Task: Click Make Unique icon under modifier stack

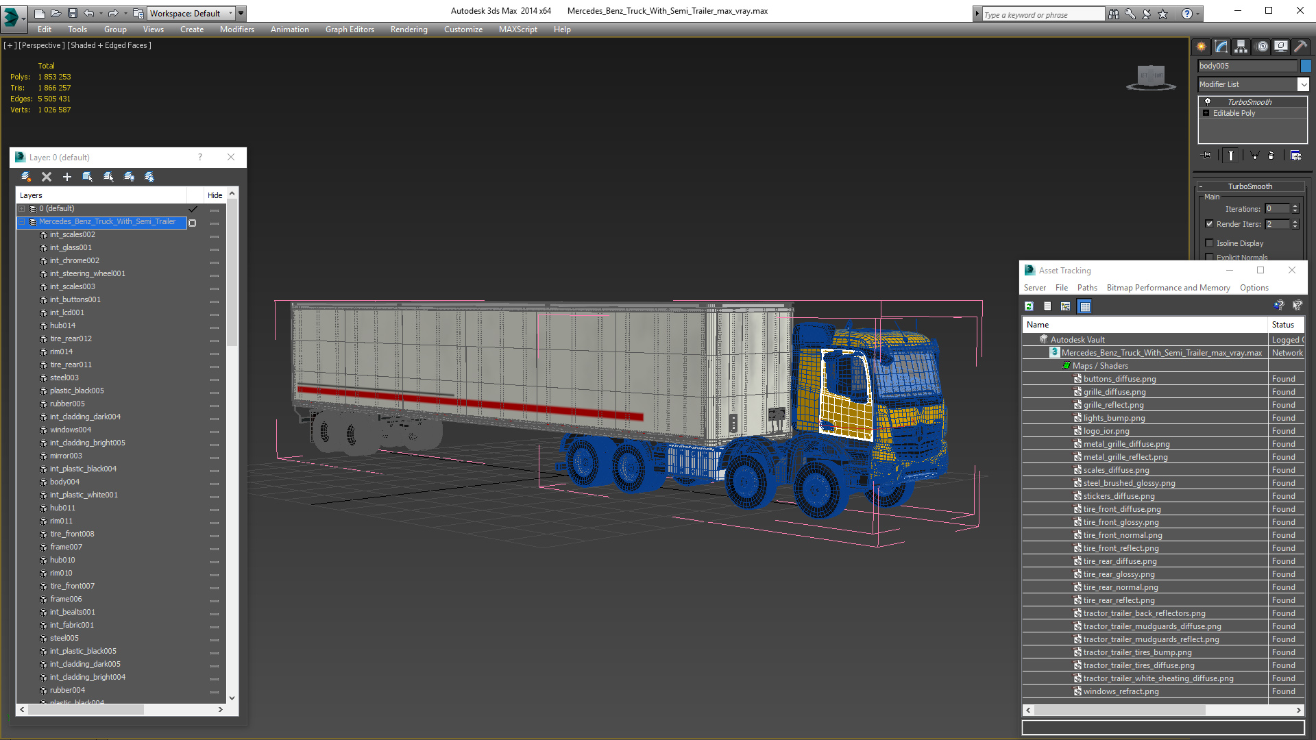Action: click(x=1254, y=156)
